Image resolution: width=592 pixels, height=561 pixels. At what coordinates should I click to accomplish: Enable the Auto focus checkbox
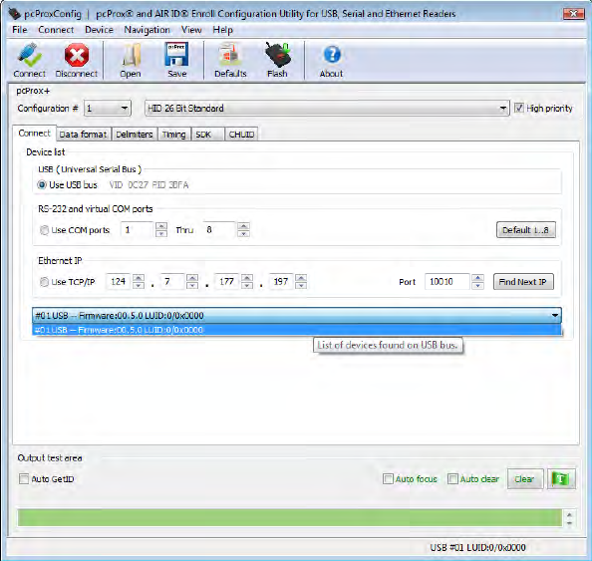388,479
